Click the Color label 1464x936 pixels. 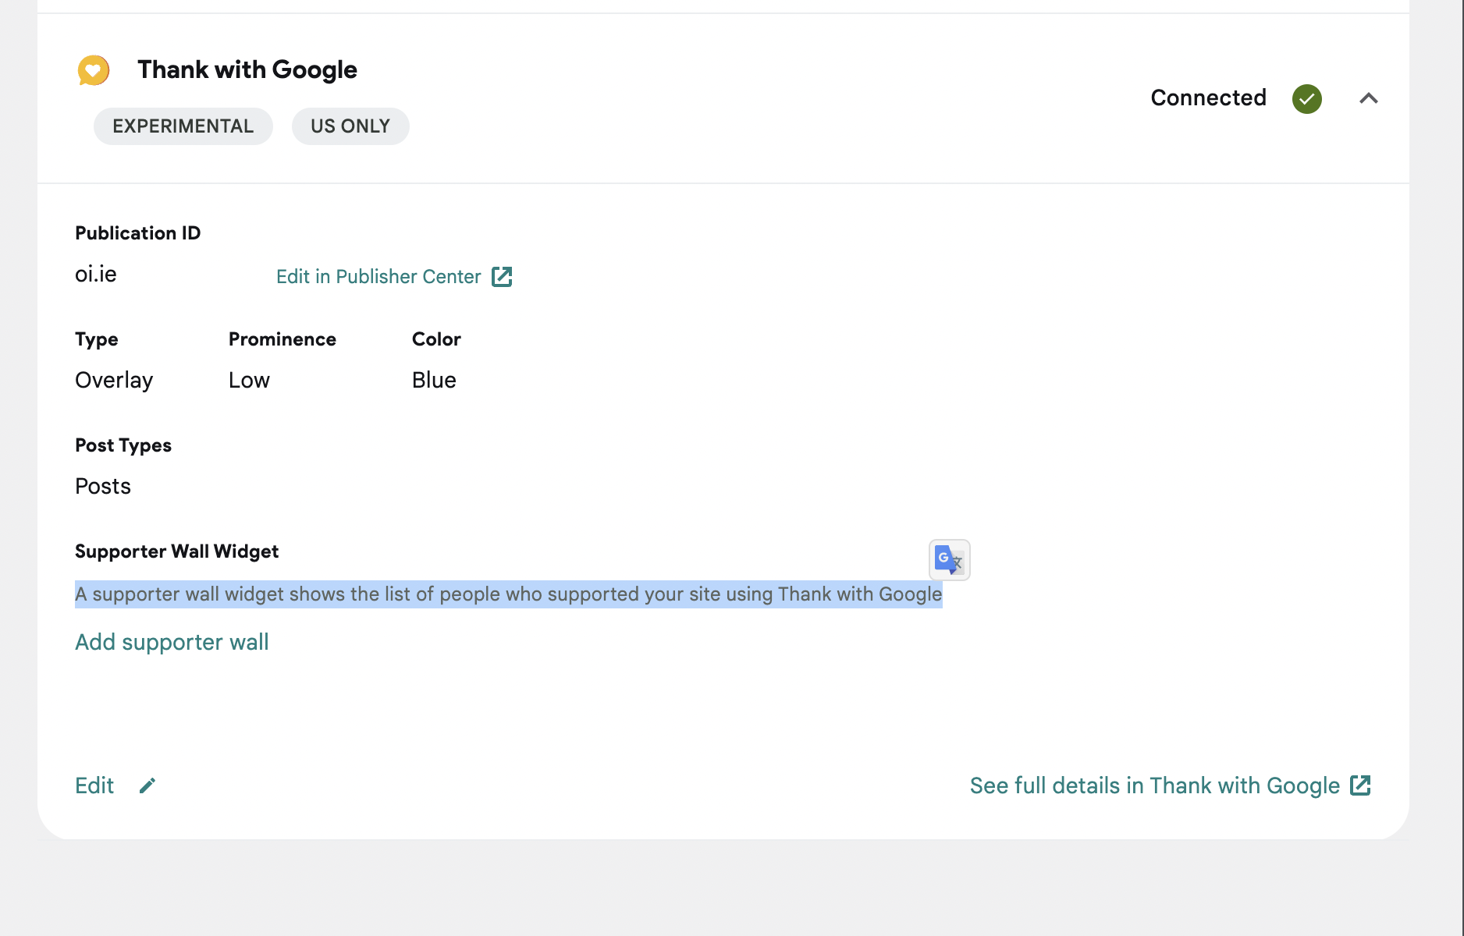tap(436, 339)
